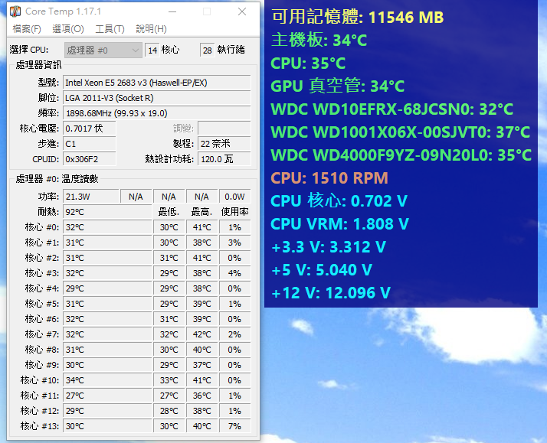The image size is (547, 443).
Task: Click the 1898.68MHz frequency value
Action: click(156, 113)
